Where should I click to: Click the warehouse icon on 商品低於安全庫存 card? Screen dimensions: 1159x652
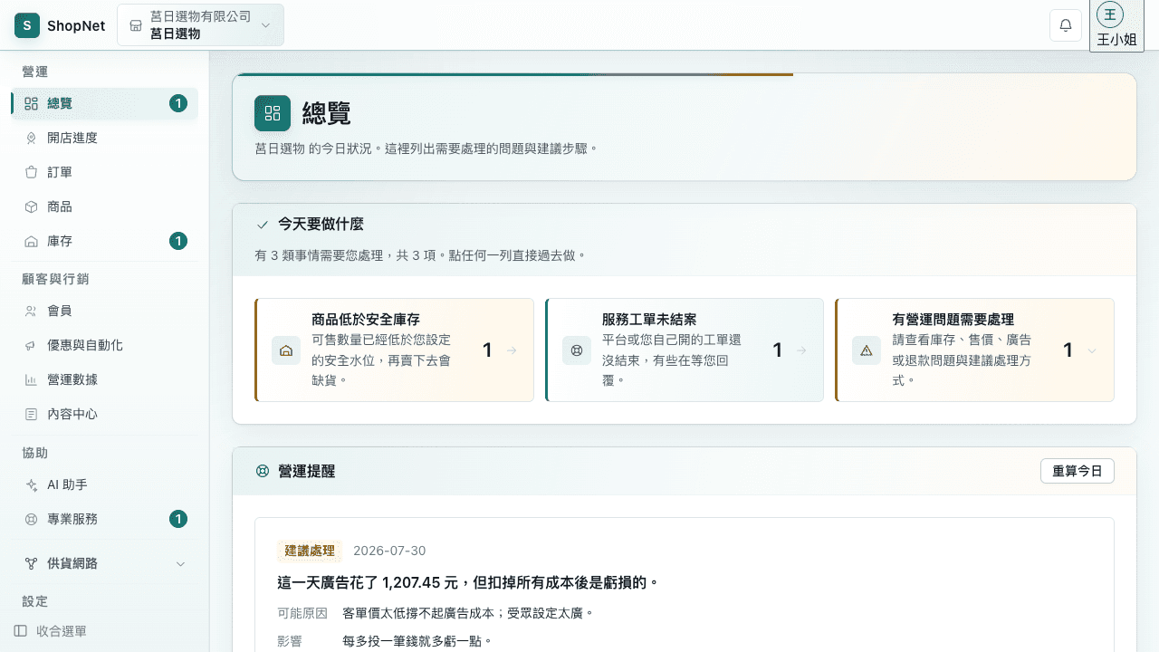(x=286, y=350)
